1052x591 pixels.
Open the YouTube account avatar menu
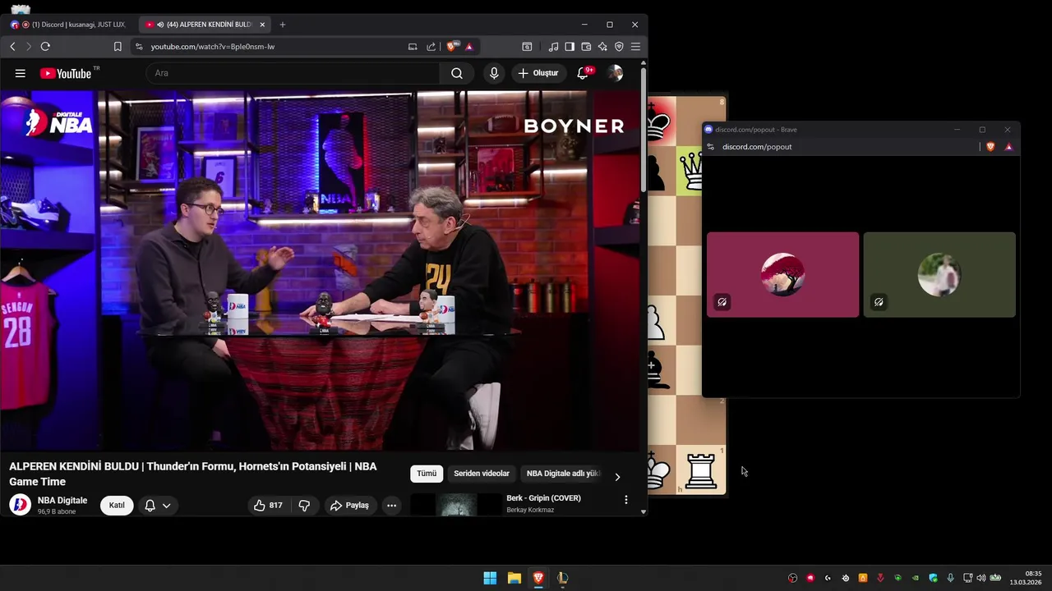616,73
